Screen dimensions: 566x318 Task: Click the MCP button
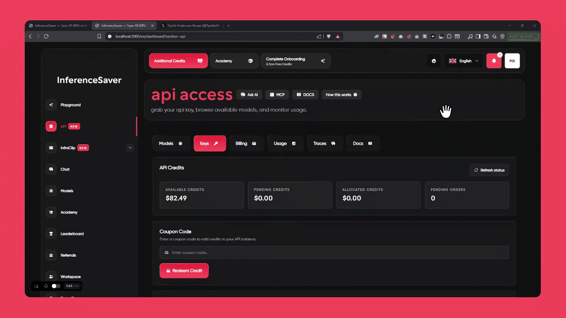277,95
